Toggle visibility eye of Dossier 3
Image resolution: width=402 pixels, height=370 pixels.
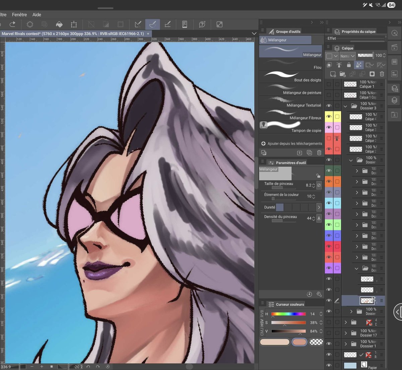329,106
